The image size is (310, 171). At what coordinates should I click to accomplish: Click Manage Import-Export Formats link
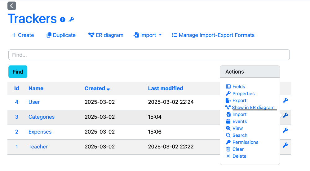point(213,35)
